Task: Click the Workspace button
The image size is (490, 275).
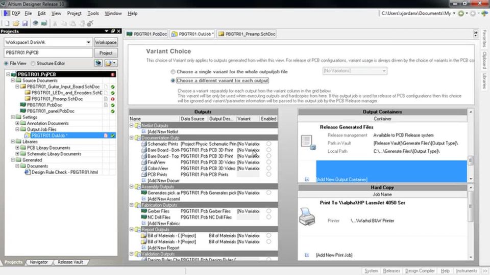Action: [106, 42]
